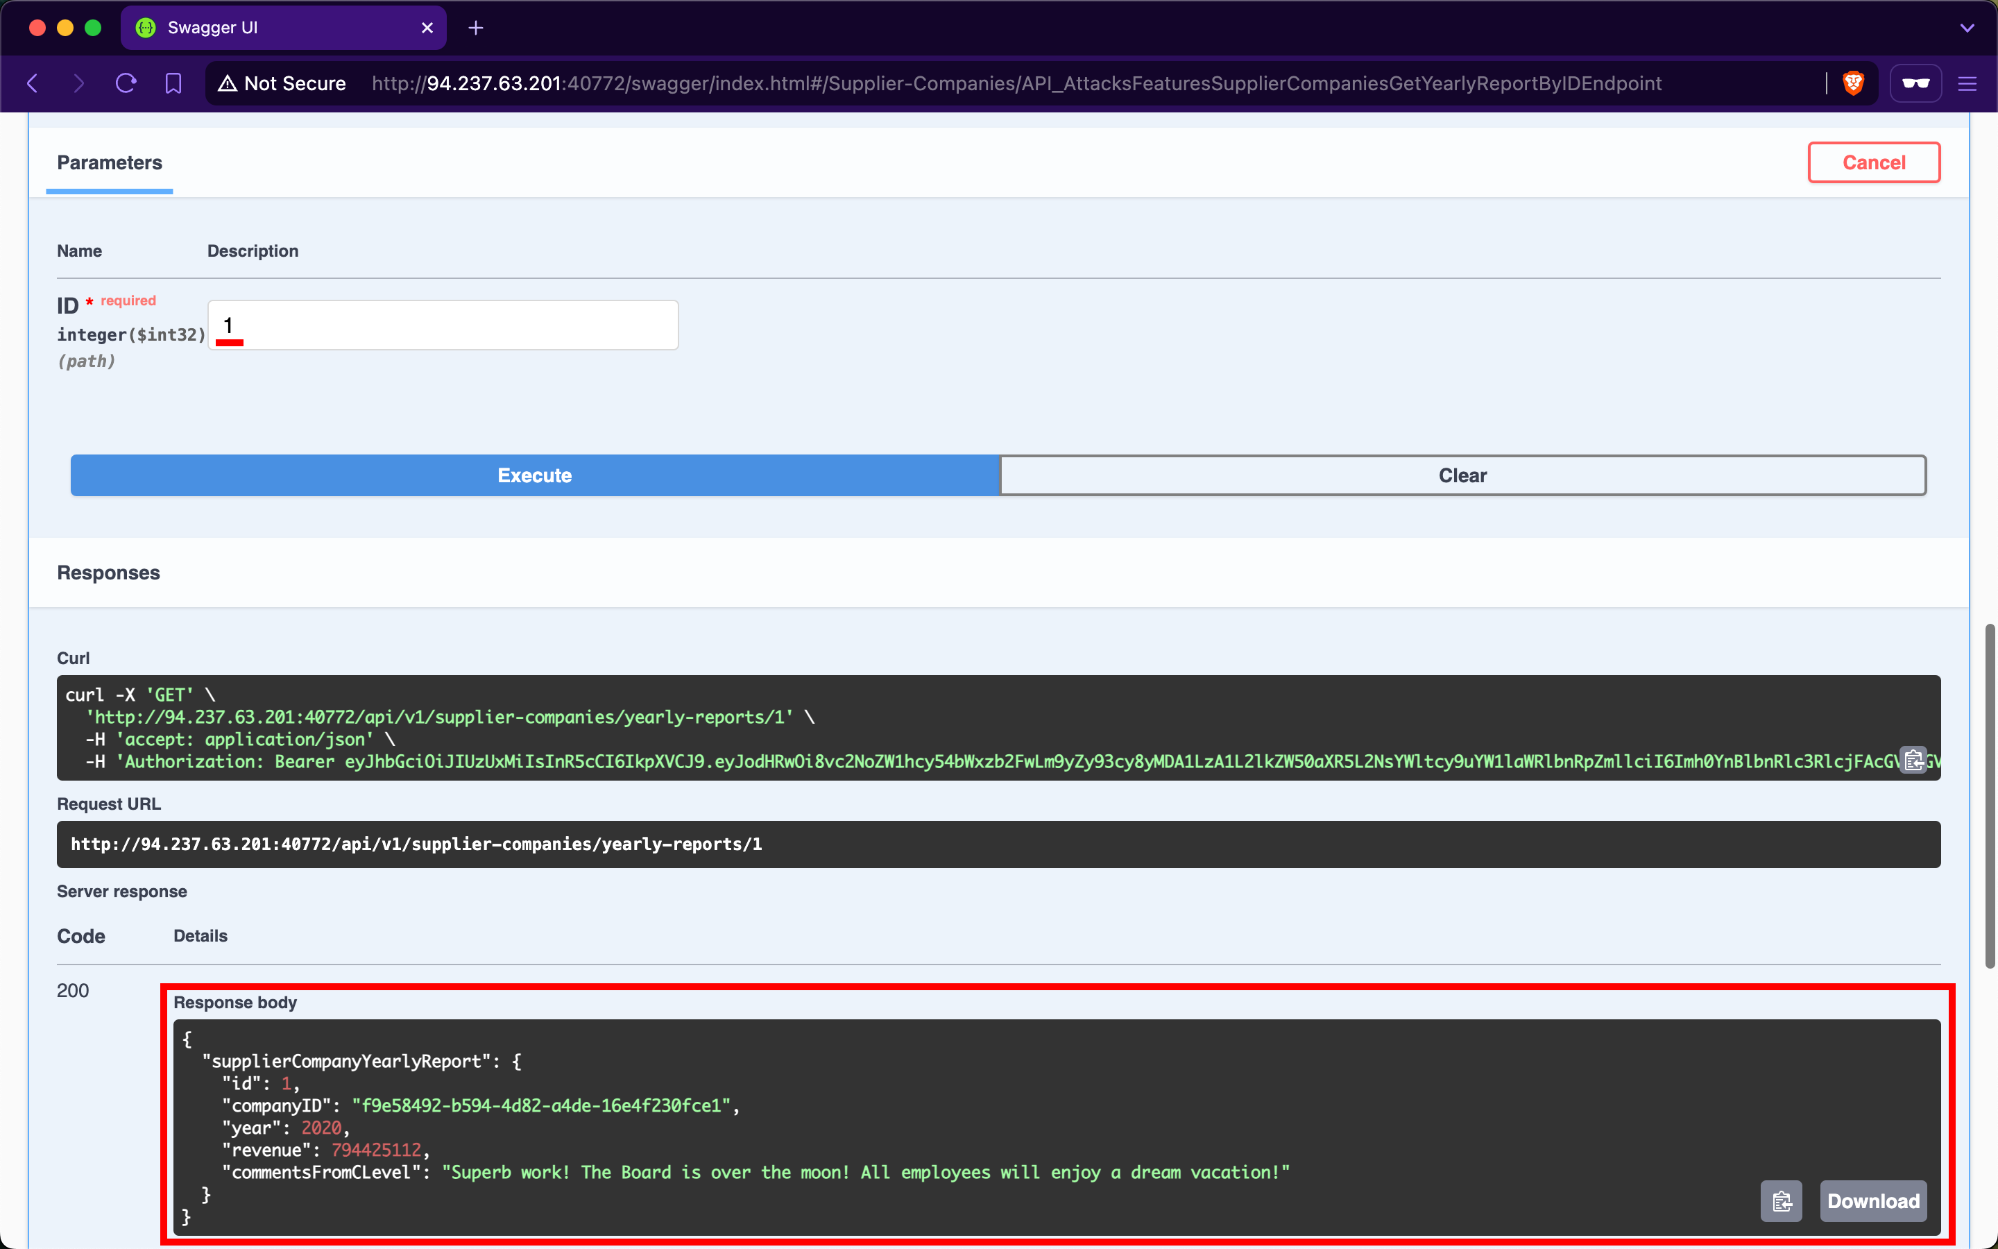This screenshot has width=1998, height=1249.
Task: Close the Swagger UI tab
Action: pyautogui.click(x=427, y=28)
